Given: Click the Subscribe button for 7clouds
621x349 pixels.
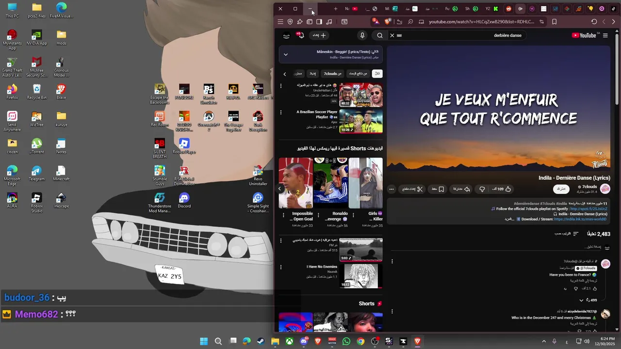Looking at the screenshot, I should (x=561, y=189).
